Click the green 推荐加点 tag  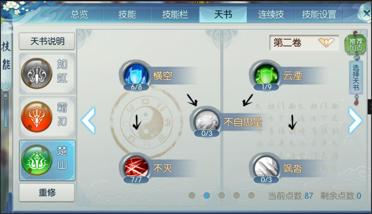(356, 45)
